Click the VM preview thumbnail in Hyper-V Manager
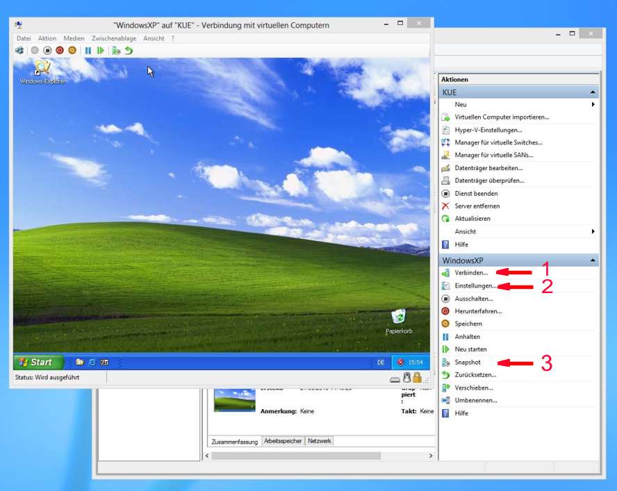The image size is (617, 491). (235, 400)
